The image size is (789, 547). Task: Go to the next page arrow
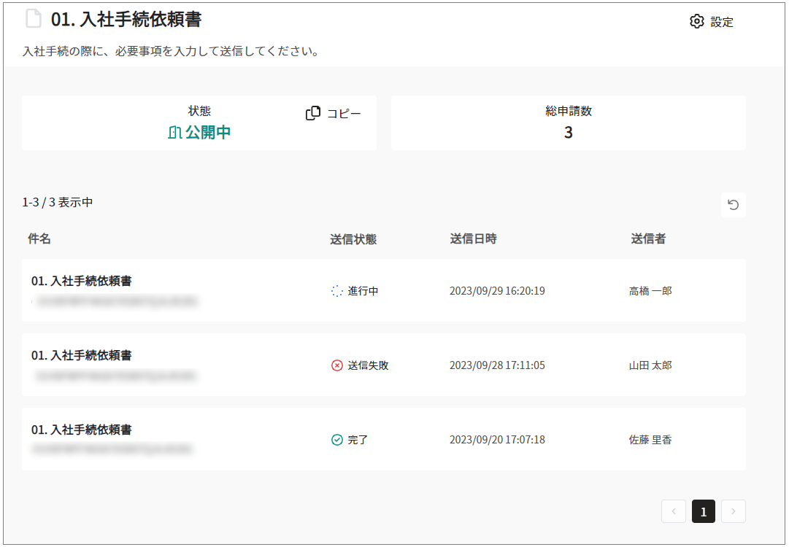click(733, 511)
